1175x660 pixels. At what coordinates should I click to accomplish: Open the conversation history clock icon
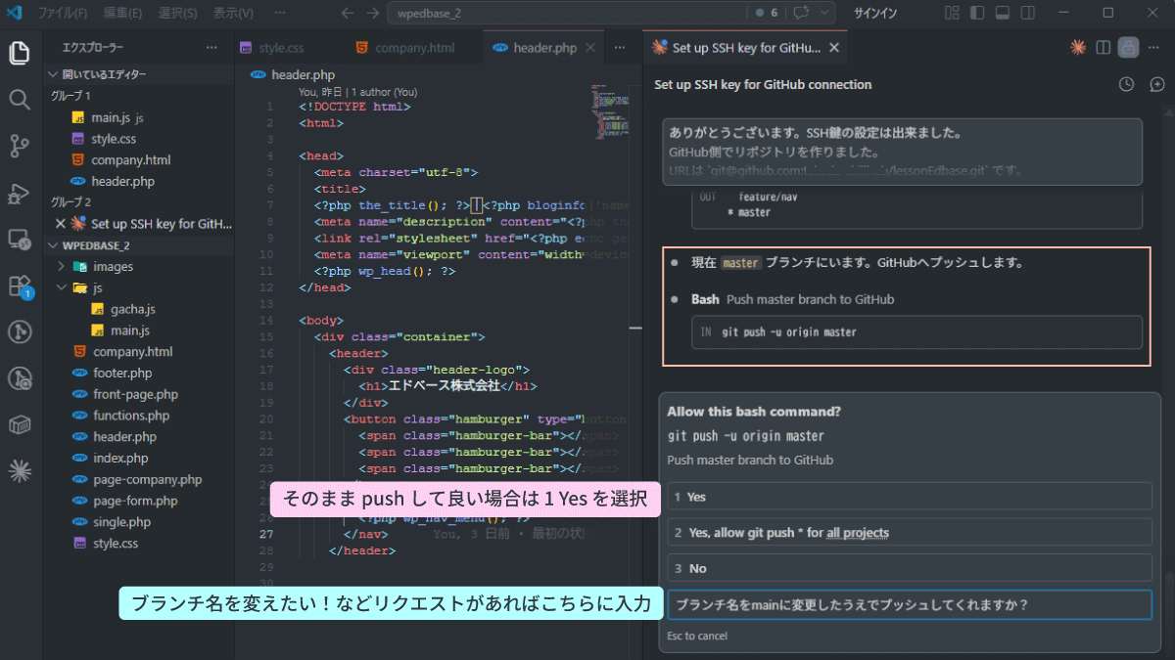point(1127,84)
